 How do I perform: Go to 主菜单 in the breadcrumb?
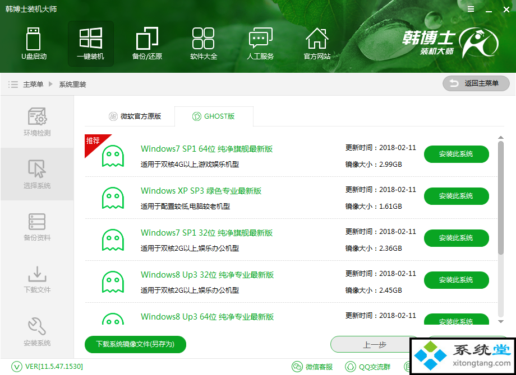click(33, 85)
